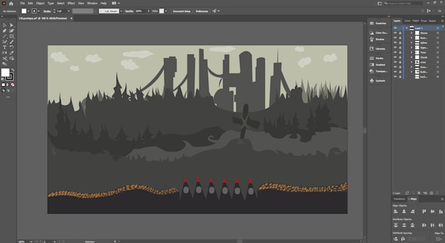Open the Layers panel options menu
Screen dimensions: 445x243
click(x=442, y=21)
